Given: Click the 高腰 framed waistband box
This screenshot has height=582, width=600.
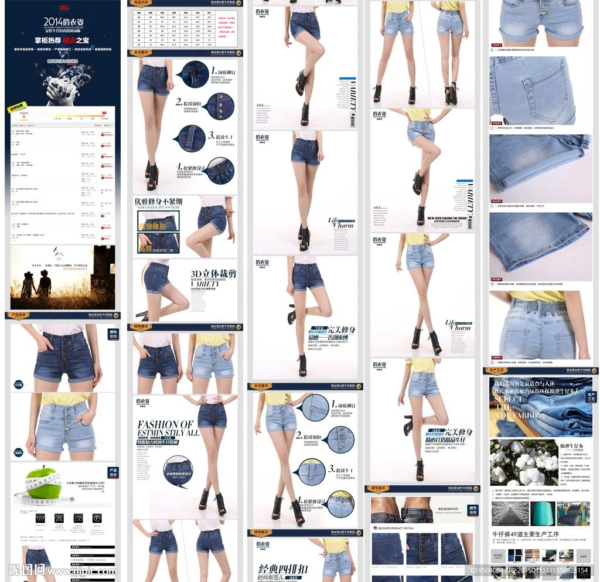Looking at the screenshot, I should tap(158, 243).
